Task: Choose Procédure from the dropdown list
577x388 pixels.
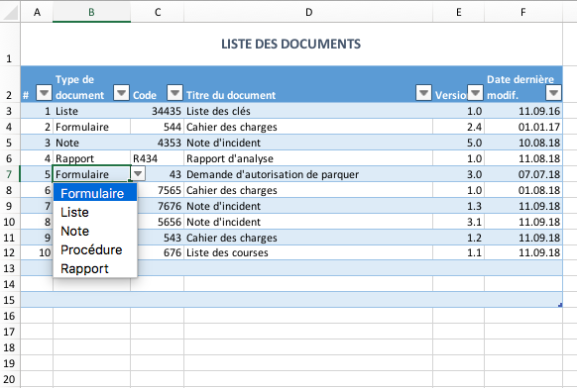Action: pos(95,249)
